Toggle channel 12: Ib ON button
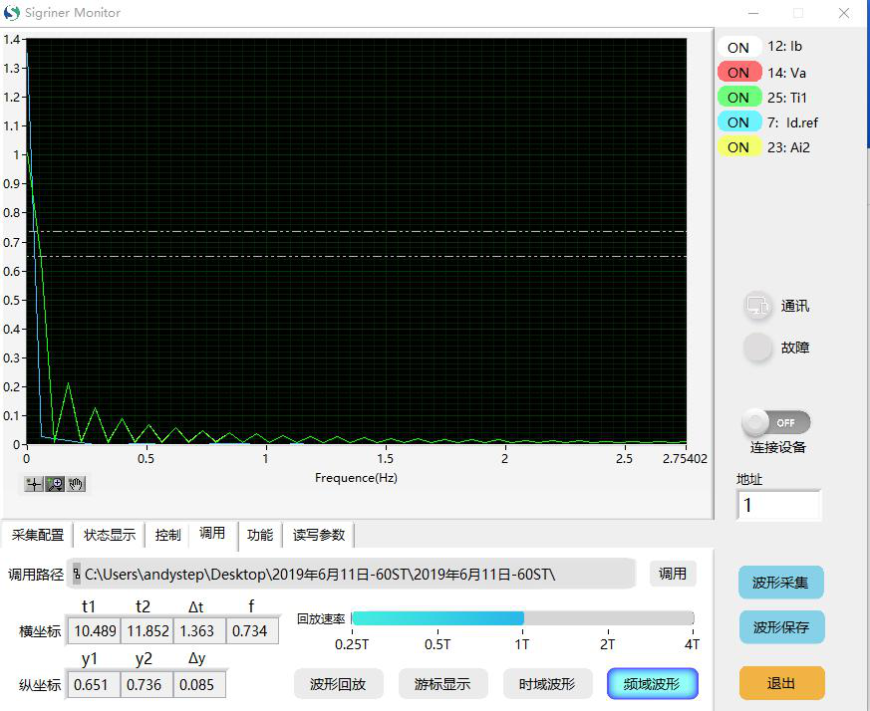 (738, 48)
